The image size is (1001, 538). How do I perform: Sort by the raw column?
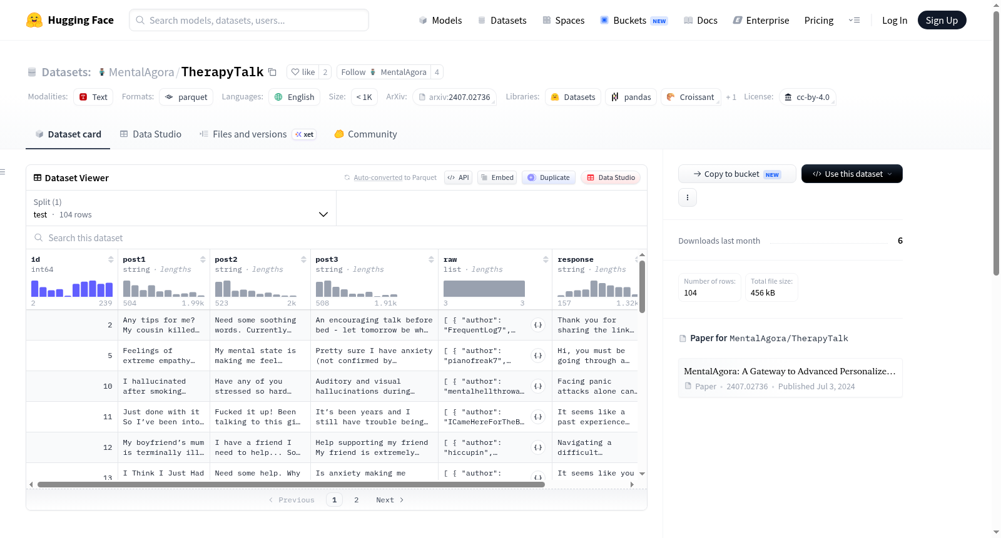546,259
